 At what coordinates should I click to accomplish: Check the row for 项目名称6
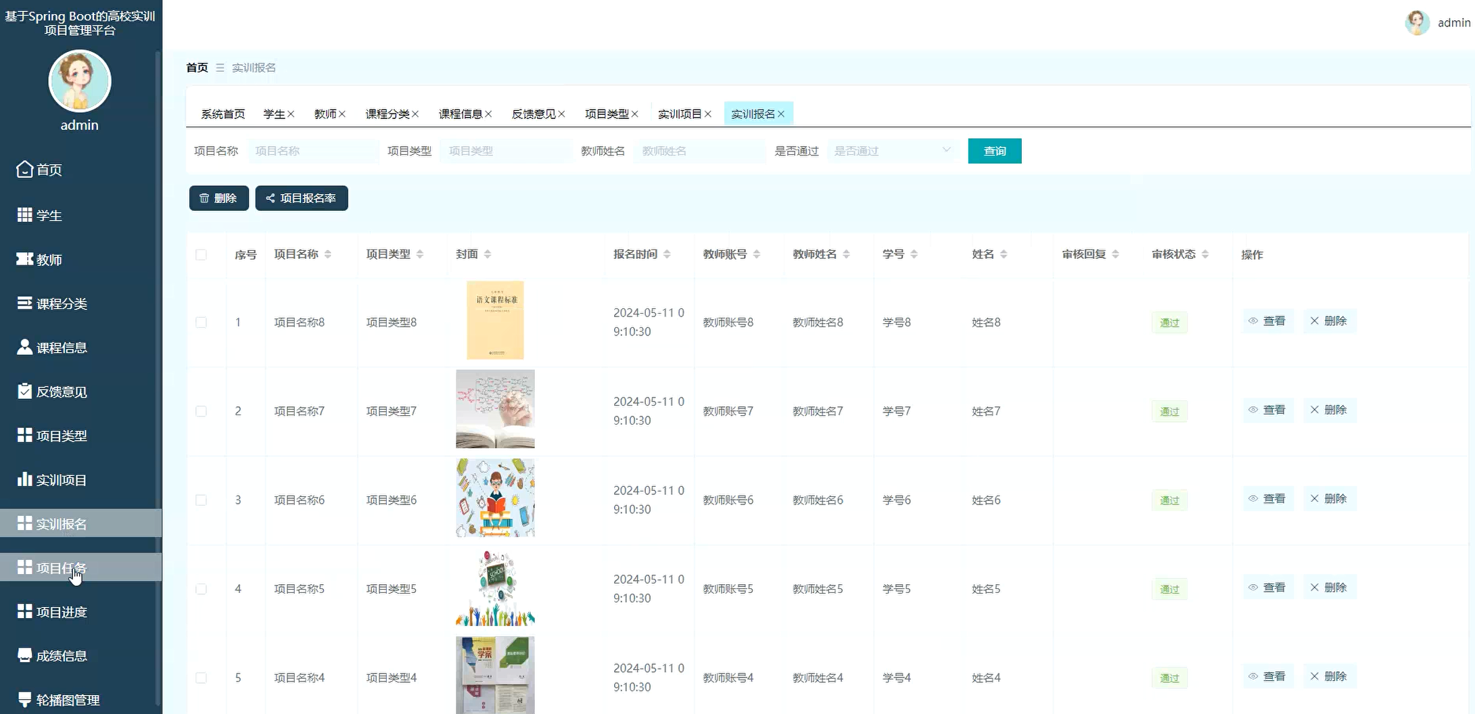click(x=201, y=500)
